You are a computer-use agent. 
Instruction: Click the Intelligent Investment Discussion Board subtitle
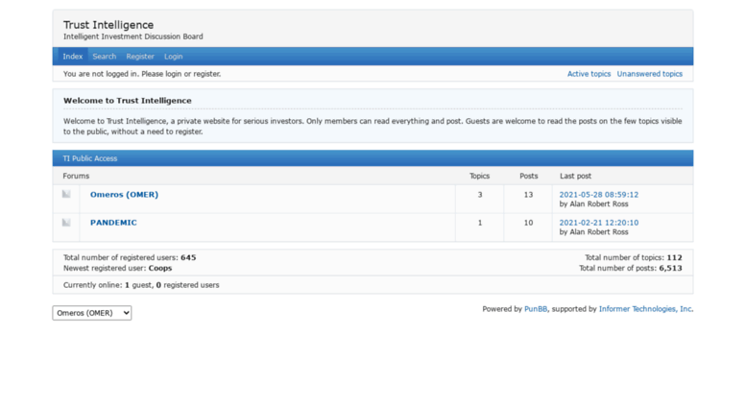(133, 36)
